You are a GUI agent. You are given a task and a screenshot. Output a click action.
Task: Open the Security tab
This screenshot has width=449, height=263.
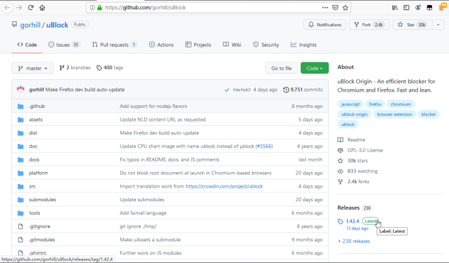[266, 45]
